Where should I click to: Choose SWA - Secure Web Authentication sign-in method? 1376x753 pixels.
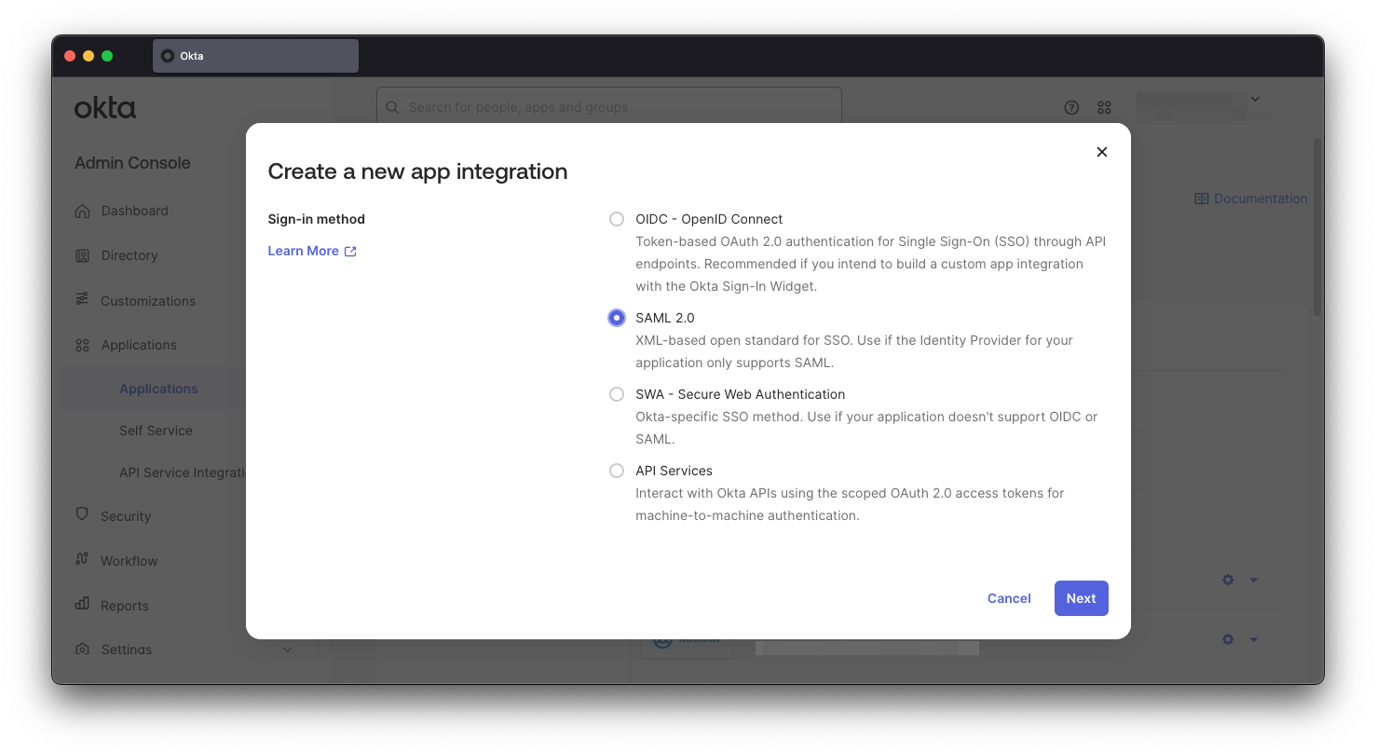(x=617, y=393)
